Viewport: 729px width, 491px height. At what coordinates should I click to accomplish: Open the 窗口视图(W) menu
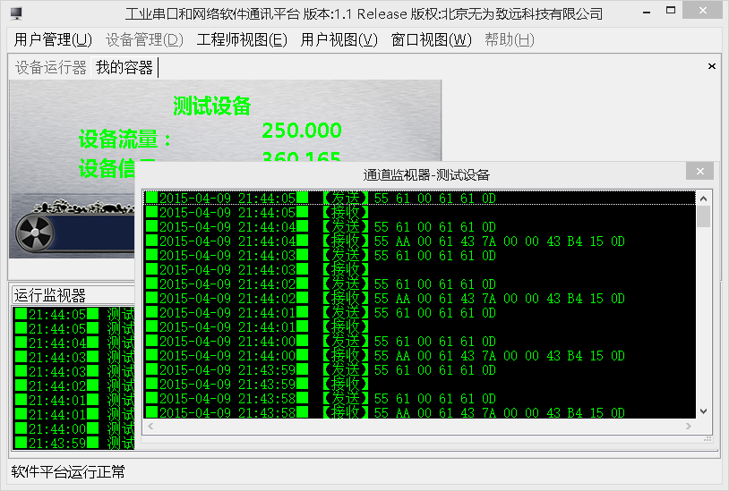click(431, 40)
